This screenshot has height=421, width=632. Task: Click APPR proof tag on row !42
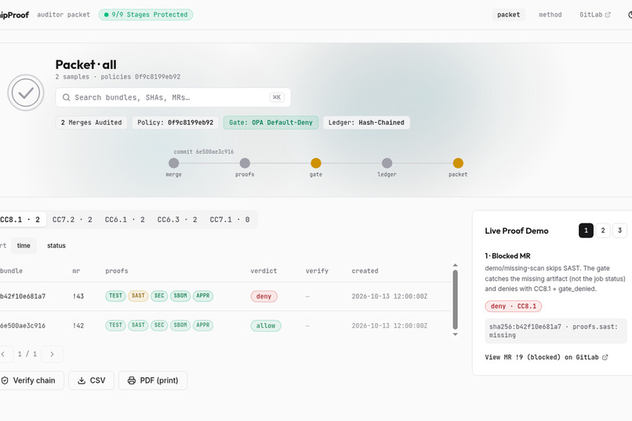pos(203,325)
